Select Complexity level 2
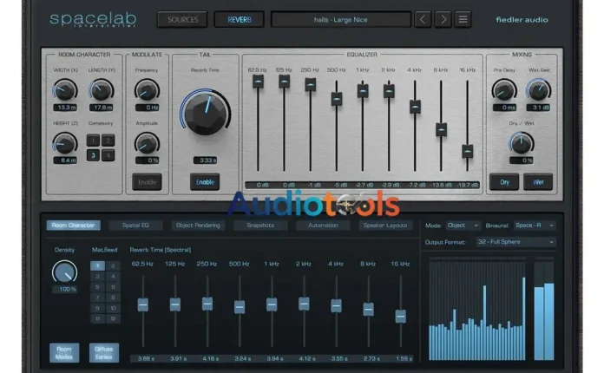 [108, 141]
